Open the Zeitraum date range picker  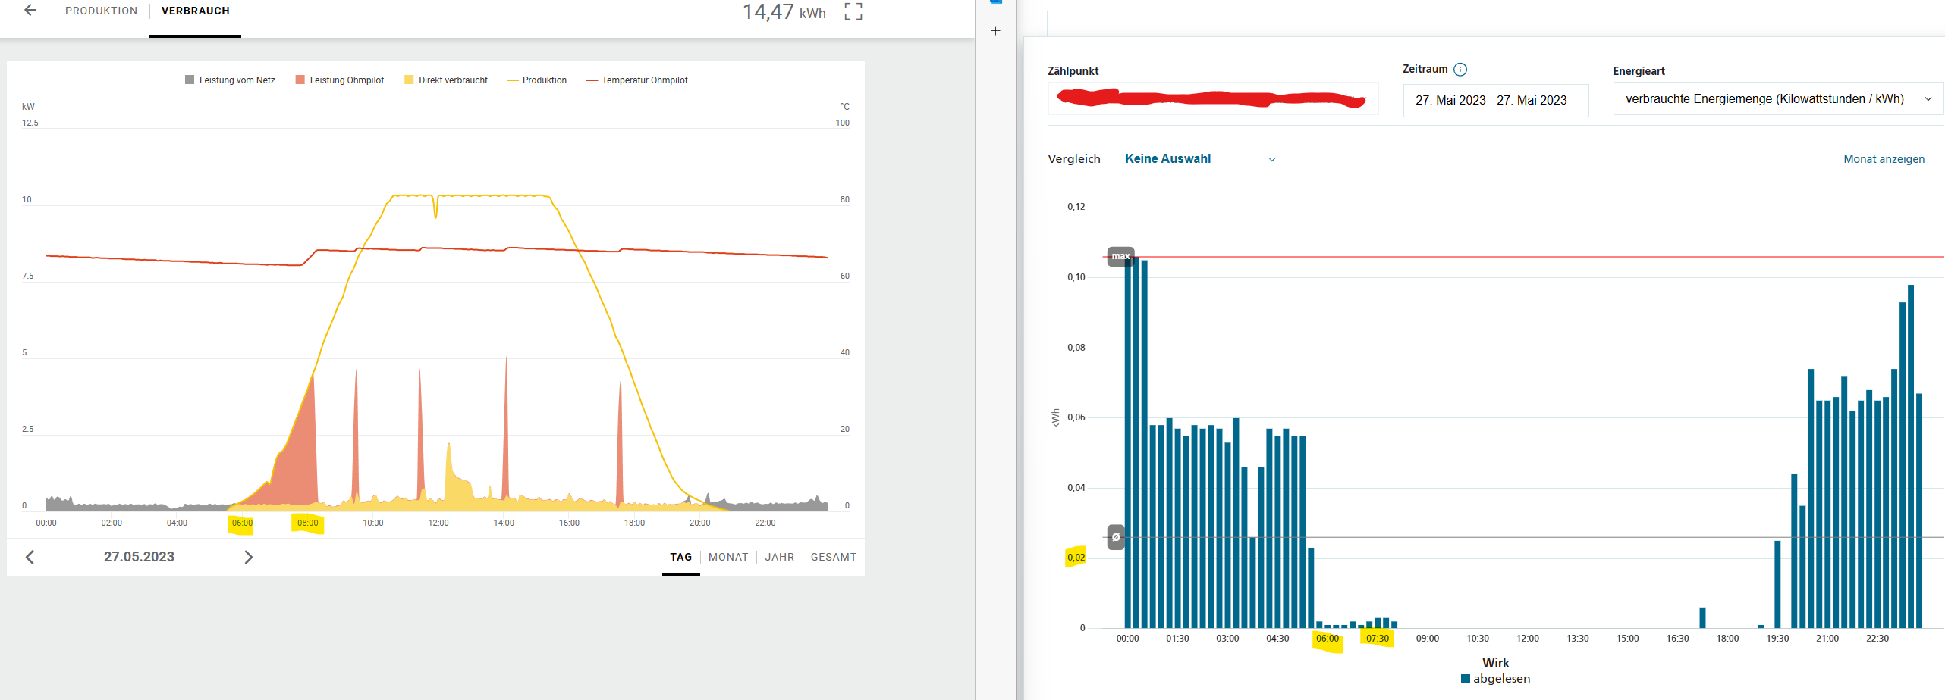[1495, 101]
